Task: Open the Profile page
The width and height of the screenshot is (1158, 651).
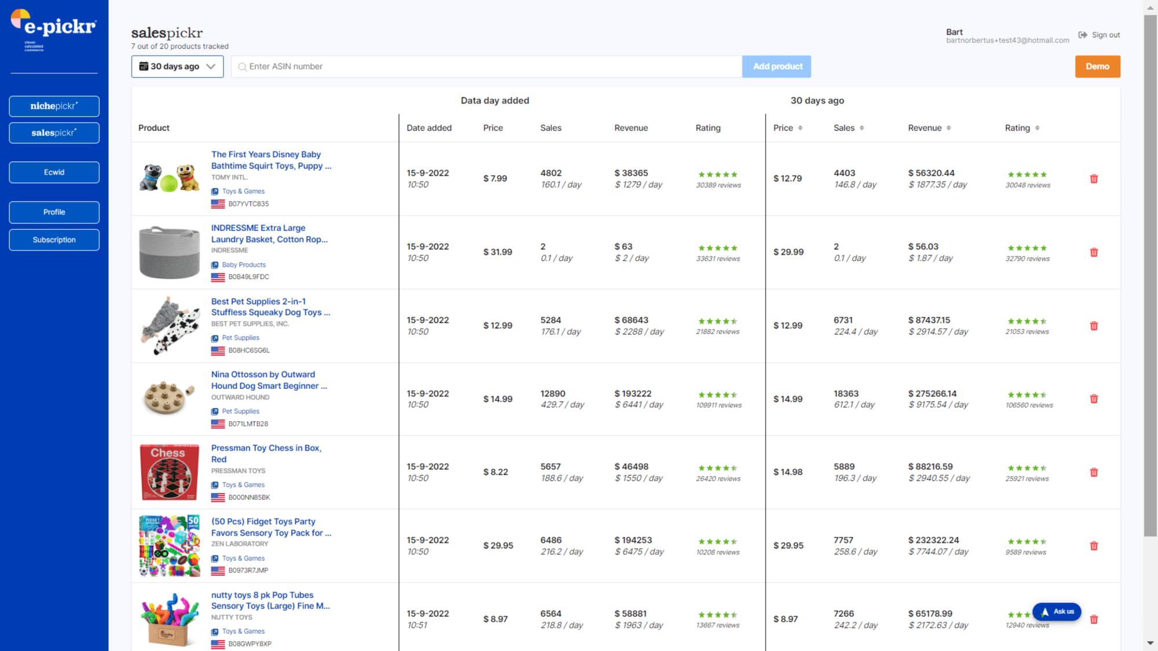Action: point(54,212)
